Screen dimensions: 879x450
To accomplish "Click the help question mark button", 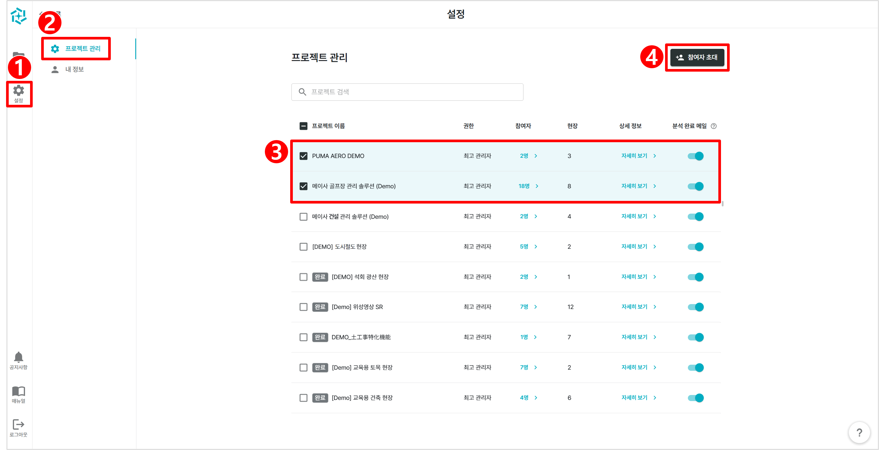I will [859, 432].
